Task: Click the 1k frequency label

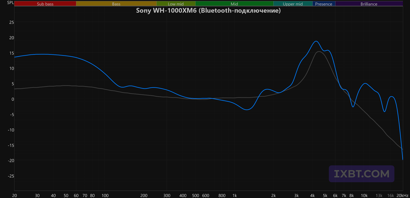Action: coord(235,195)
